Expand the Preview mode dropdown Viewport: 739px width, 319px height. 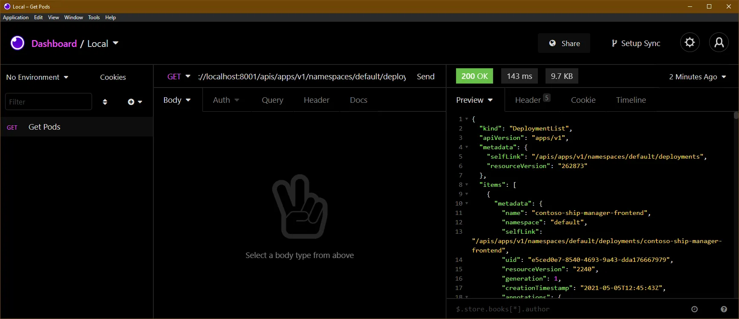pyautogui.click(x=474, y=100)
